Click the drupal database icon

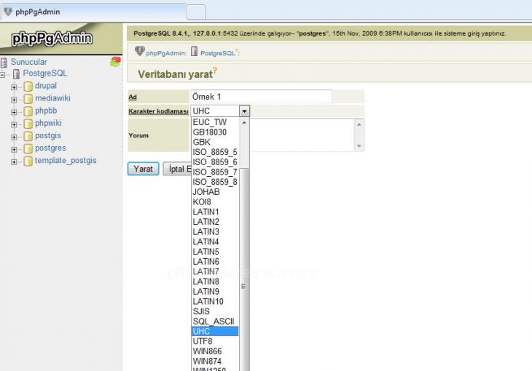point(28,86)
